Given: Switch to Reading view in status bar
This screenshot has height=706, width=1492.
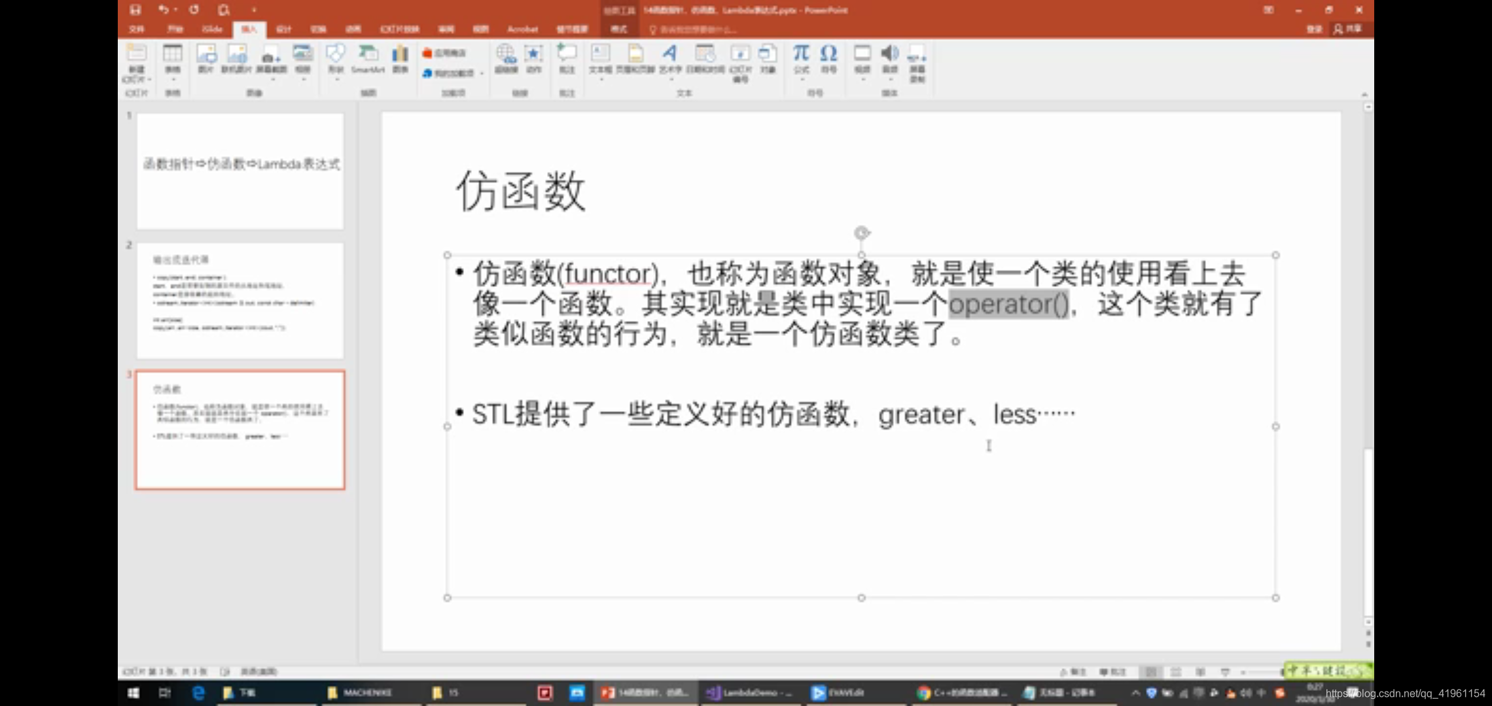Looking at the screenshot, I should 1200,671.
